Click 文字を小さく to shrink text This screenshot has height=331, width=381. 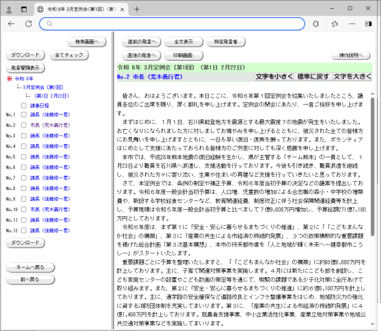274,77
